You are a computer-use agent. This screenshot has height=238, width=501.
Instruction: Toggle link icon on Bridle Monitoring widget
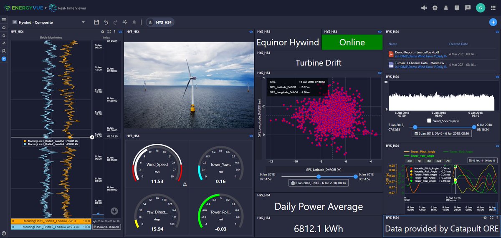point(120,32)
